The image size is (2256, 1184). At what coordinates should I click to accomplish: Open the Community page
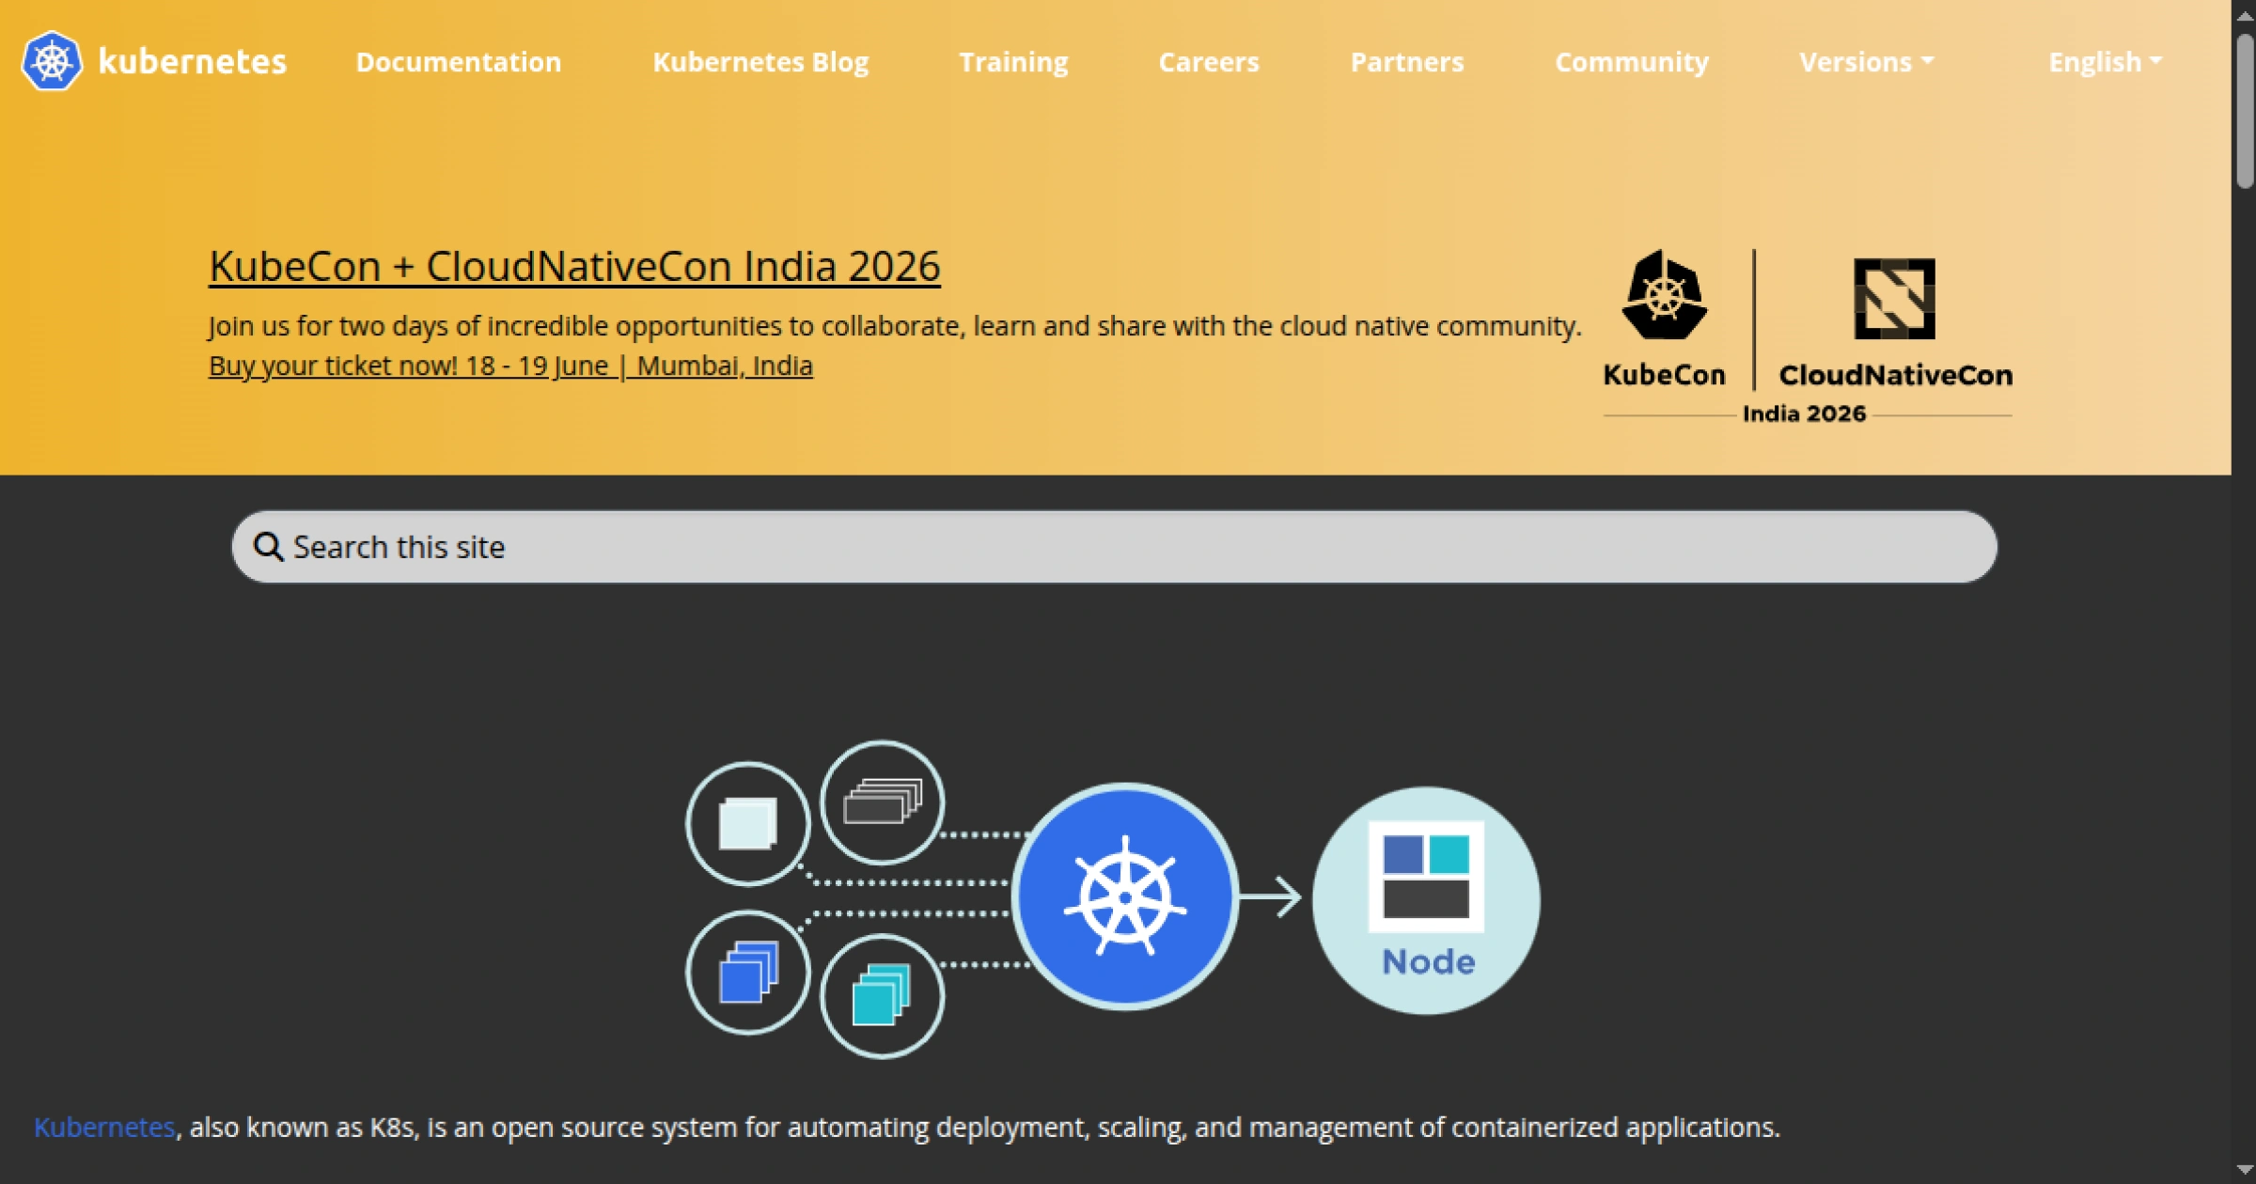1632,62
